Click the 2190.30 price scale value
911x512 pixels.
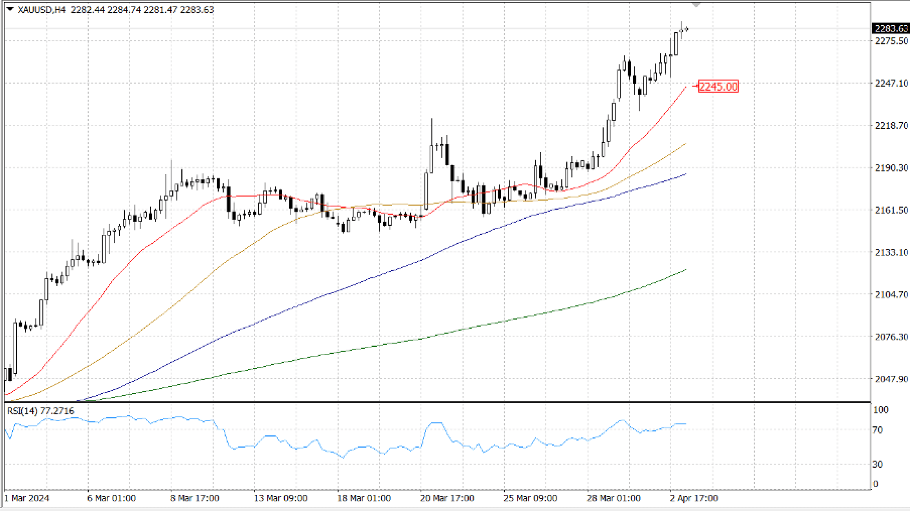891,168
